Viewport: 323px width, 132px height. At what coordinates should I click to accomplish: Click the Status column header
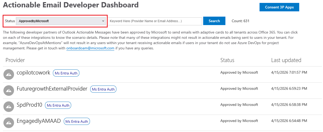(x=227, y=60)
